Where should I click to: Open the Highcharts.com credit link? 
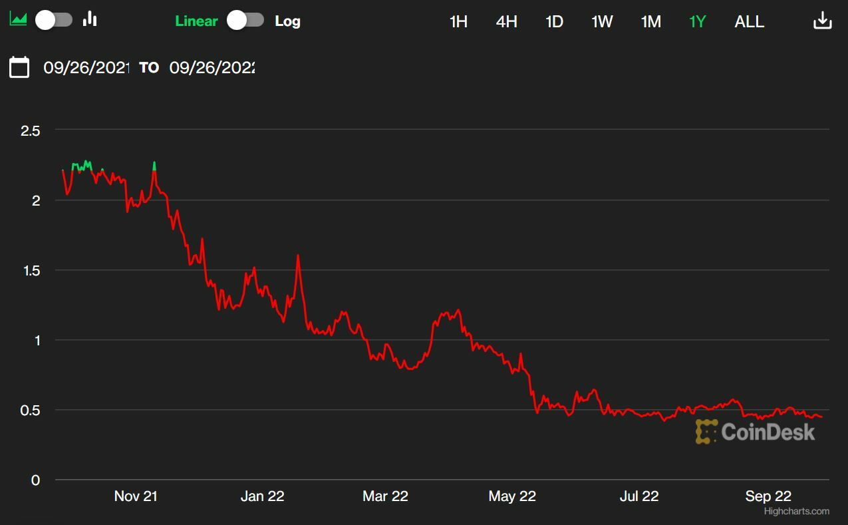click(797, 511)
